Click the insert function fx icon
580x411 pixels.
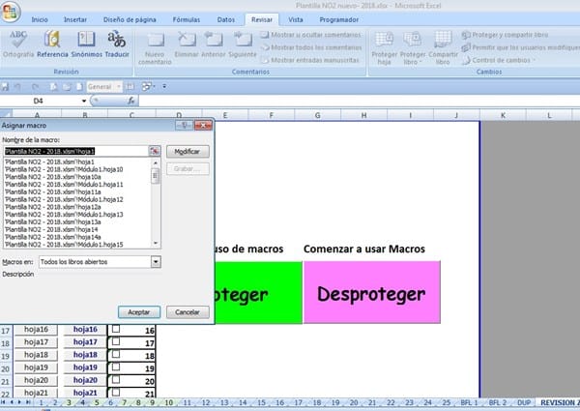(x=130, y=101)
